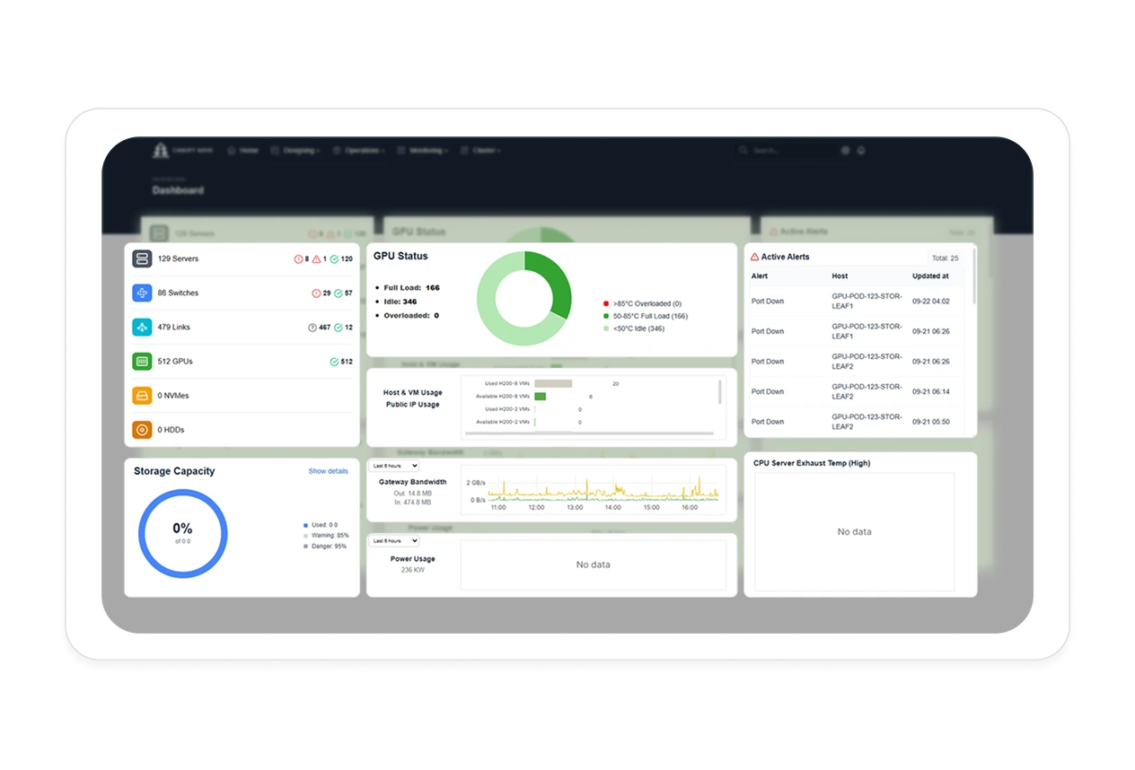Click the Overloaded: 0 bullet text
1135x770 pixels.
[411, 316]
